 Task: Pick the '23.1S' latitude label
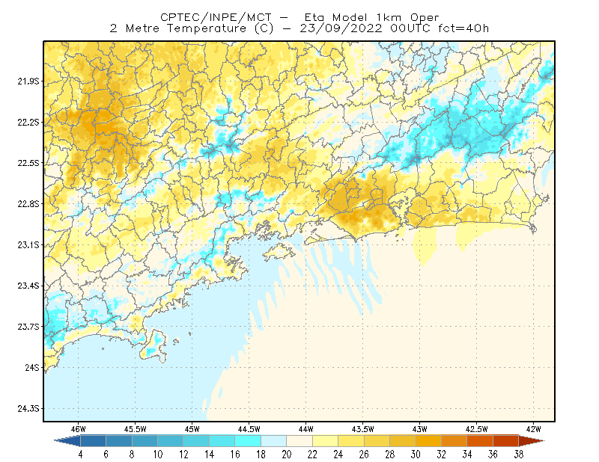28,244
